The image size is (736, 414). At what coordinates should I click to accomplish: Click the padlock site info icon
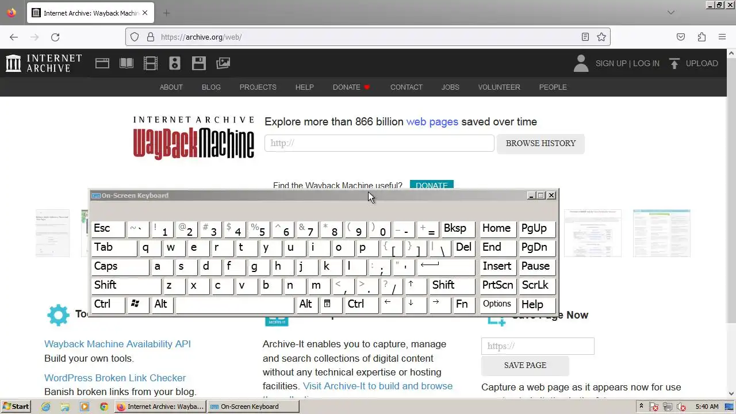pos(151,37)
